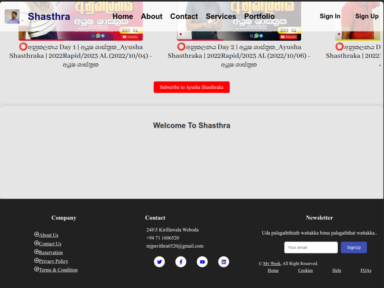Open the Day 2 video thumbnail
This screenshot has width=384, height=288.
coord(239,21)
